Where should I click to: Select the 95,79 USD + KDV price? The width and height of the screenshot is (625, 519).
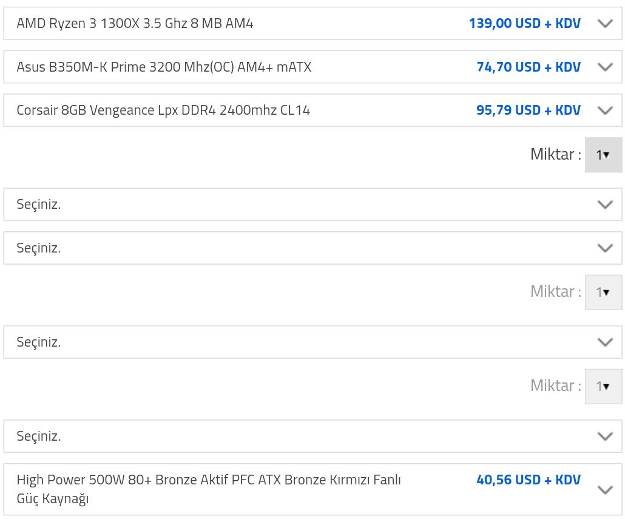[528, 110]
